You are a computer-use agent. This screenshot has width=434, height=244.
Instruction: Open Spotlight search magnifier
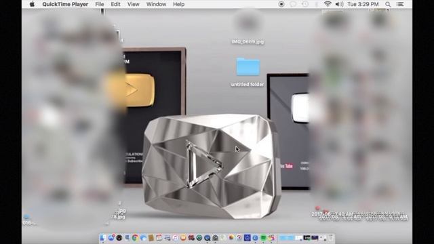(x=388, y=4)
